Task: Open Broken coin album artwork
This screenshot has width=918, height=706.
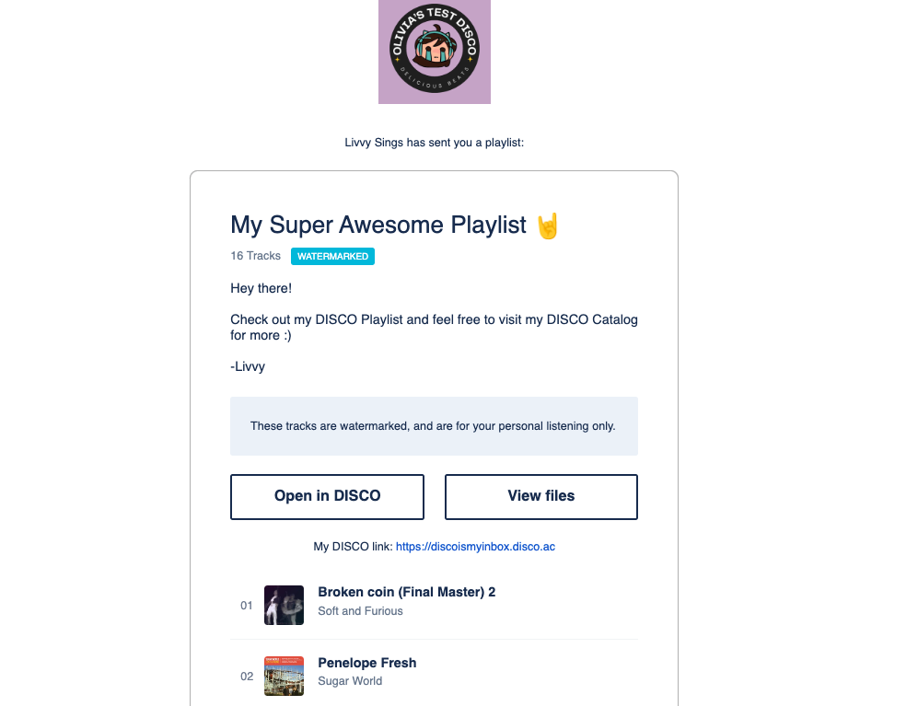Action: tap(284, 606)
